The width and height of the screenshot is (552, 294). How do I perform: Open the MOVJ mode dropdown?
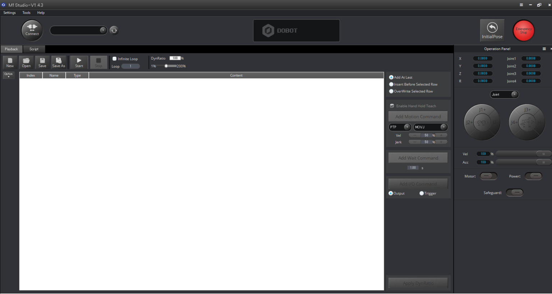pos(443,127)
